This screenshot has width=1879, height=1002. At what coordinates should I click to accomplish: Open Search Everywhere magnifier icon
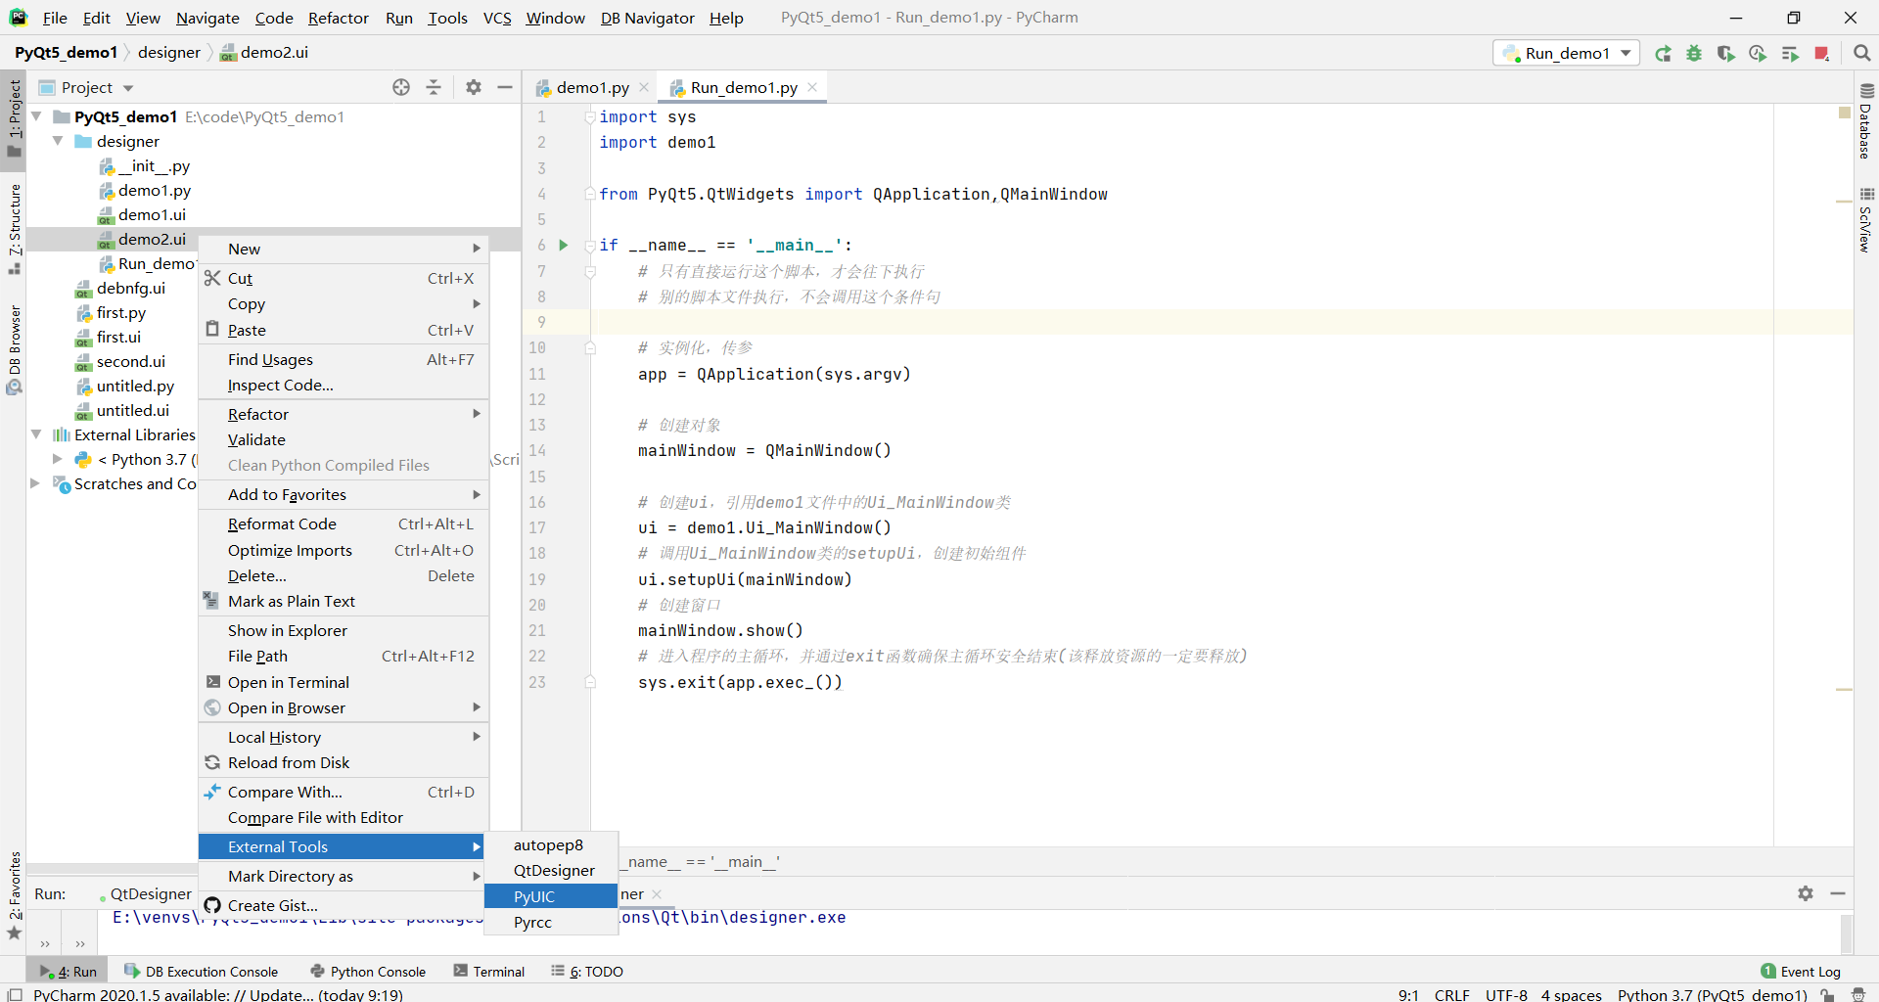point(1862,54)
